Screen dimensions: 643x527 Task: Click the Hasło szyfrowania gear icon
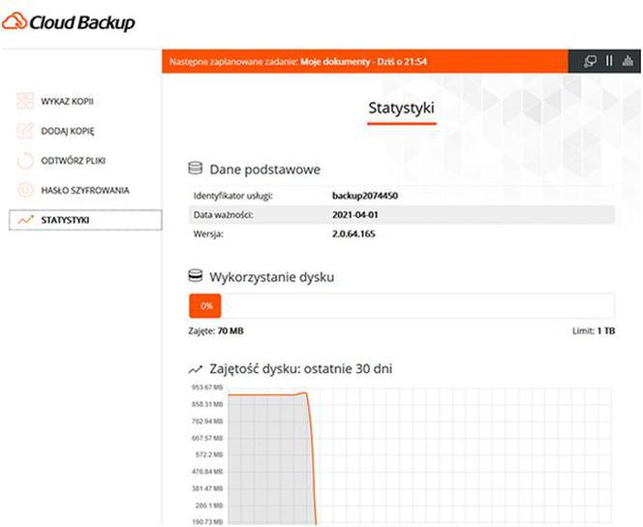[x=25, y=190]
